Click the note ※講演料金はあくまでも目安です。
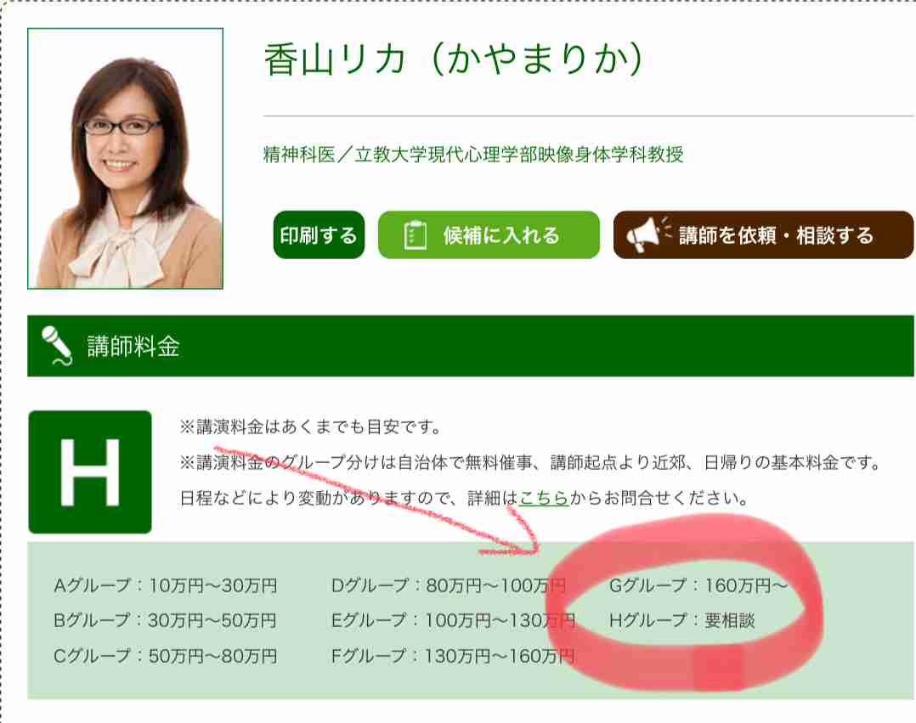This screenshot has width=916, height=723. pyautogui.click(x=311, y=426)
